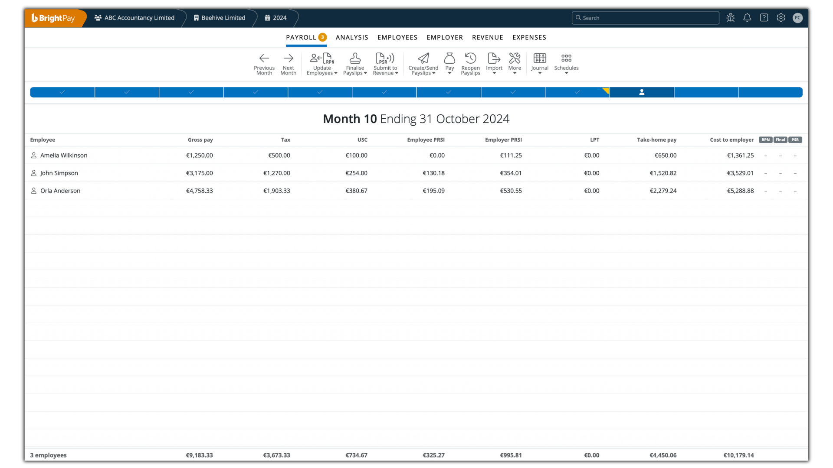Switch to the Employees tab
Image resolution: width=833 pixels, height=468 pixels.
pyautogui.click(x=397, y=37)
